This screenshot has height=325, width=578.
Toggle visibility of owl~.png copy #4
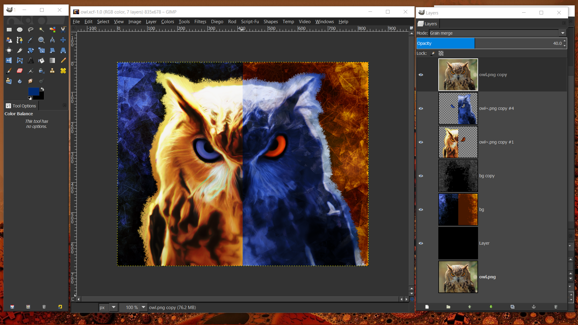coord(421,108)
